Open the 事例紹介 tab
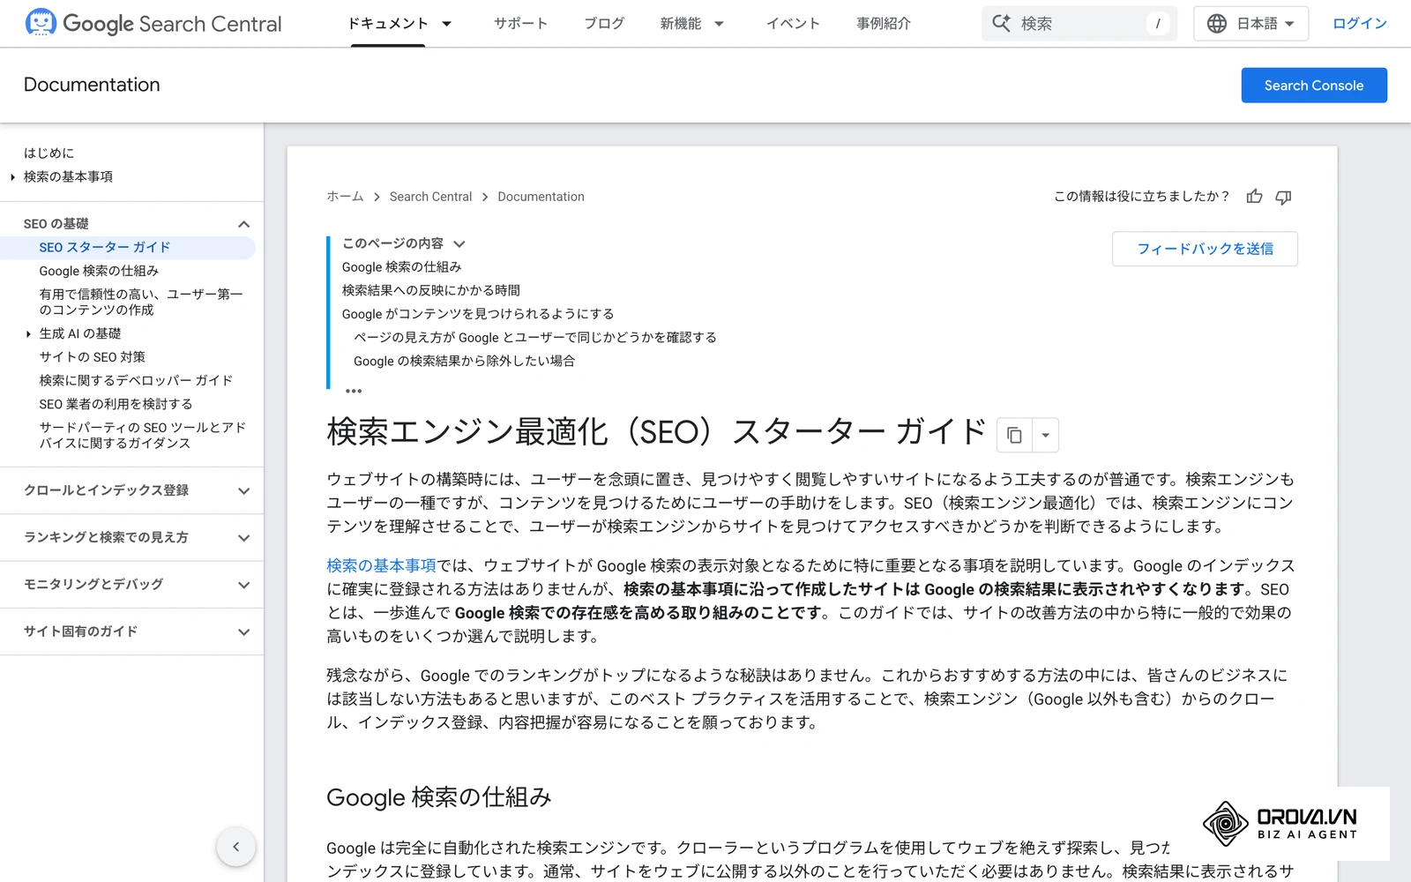1411x882 pixels. coord(883,24)
